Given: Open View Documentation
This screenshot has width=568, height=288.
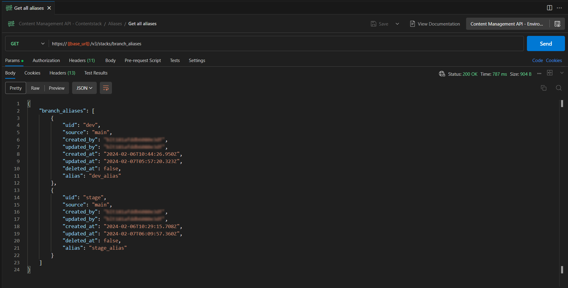Looking at the screenshot, I should (435, 24).
